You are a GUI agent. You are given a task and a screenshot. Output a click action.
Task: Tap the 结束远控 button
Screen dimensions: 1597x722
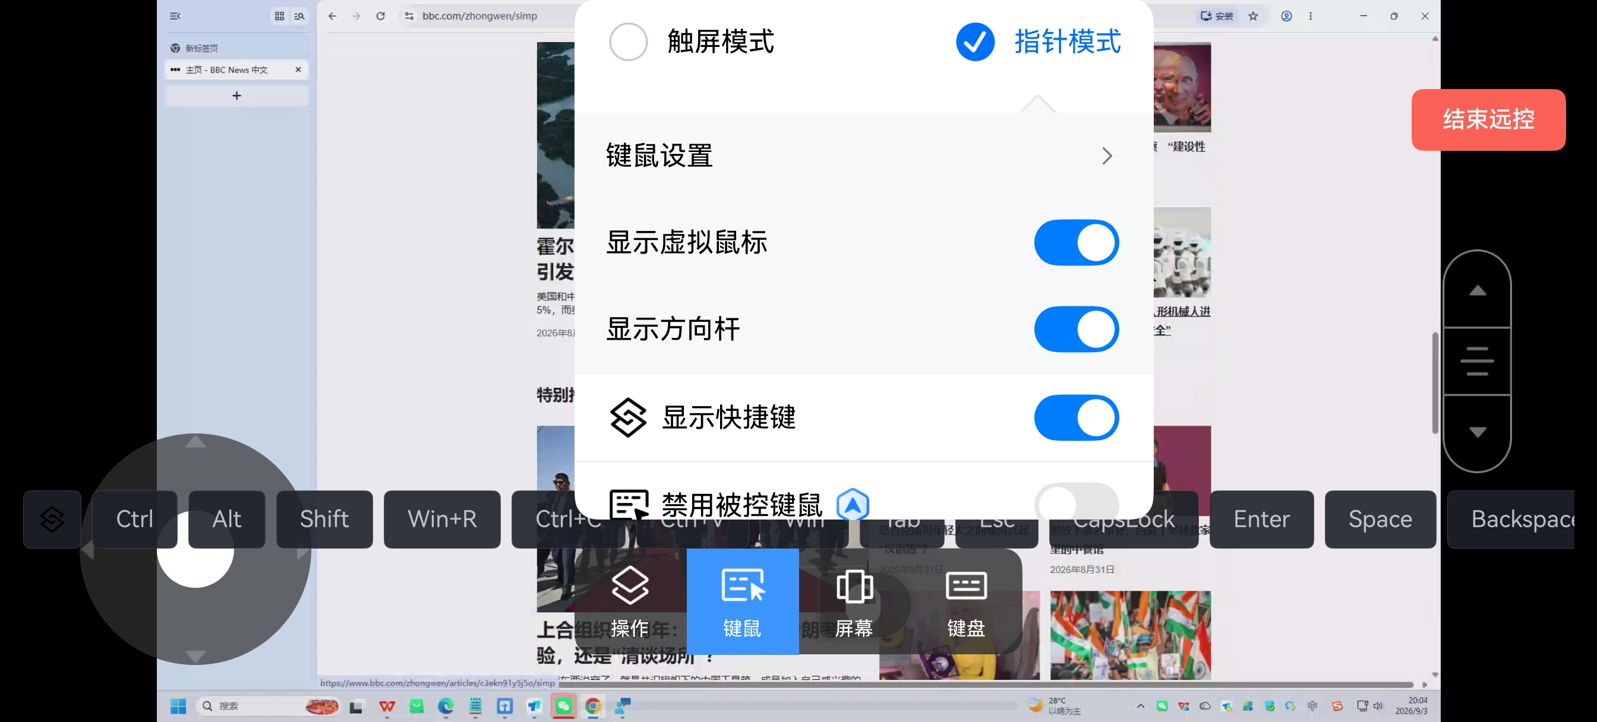click(x=1488, y=119)
